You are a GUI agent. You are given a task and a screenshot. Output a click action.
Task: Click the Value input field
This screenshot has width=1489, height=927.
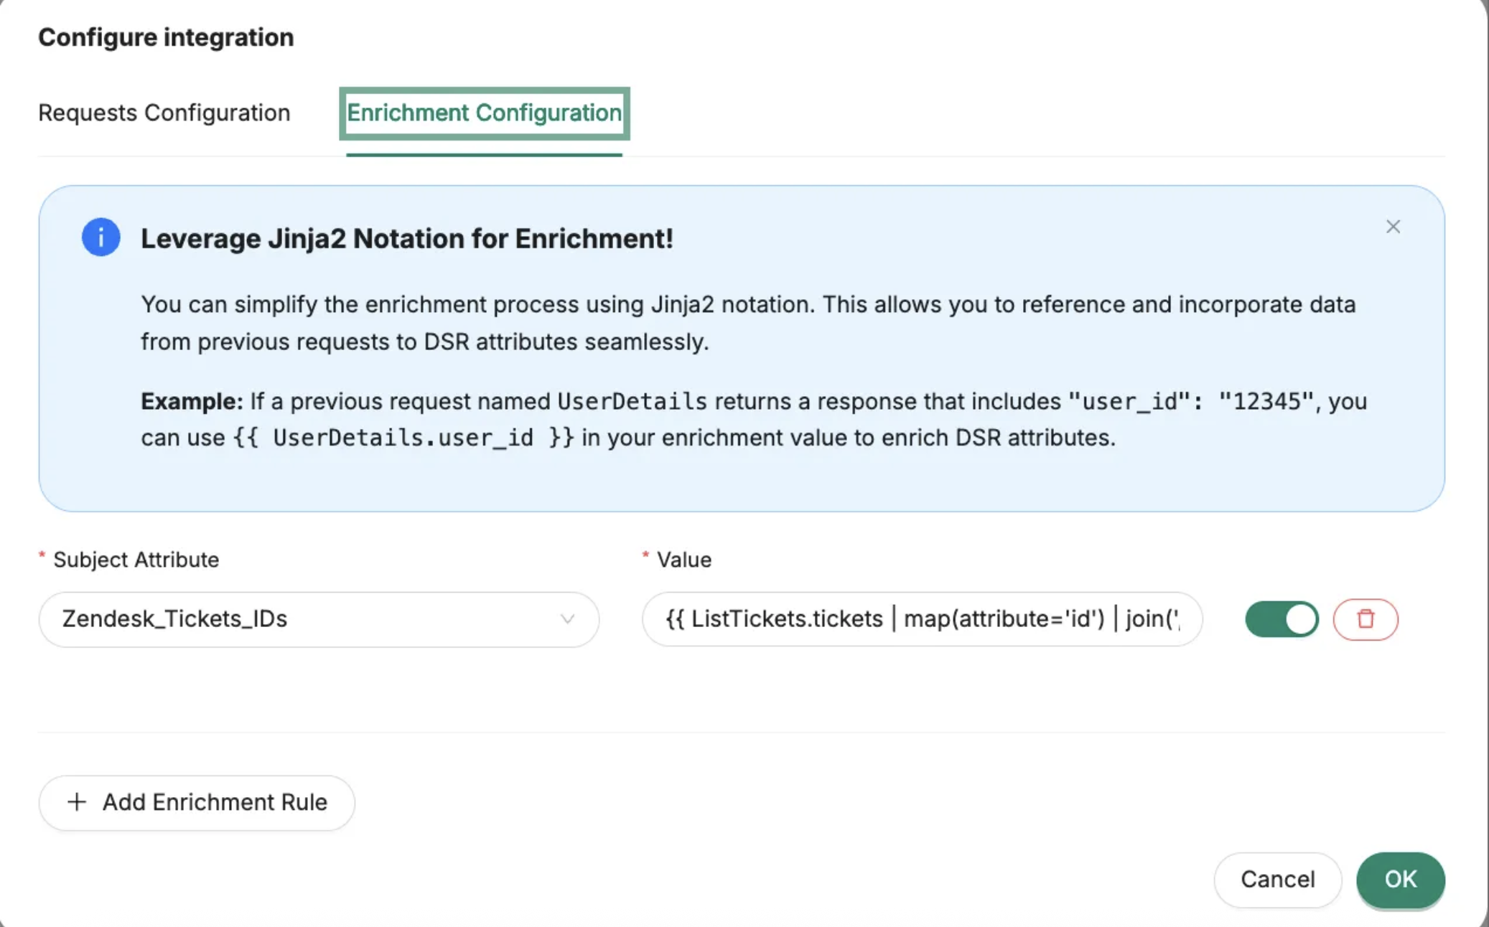tap(922, 619)
